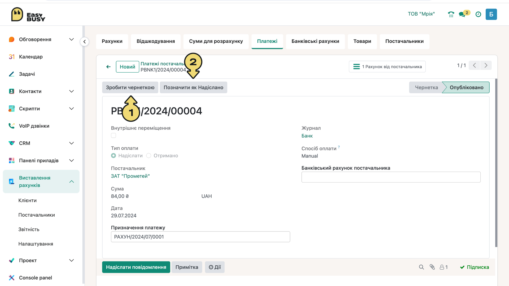This screenshot has width=509, height=286.
Task: Switch to the Товари tab
Action: (x=362, y=41)
